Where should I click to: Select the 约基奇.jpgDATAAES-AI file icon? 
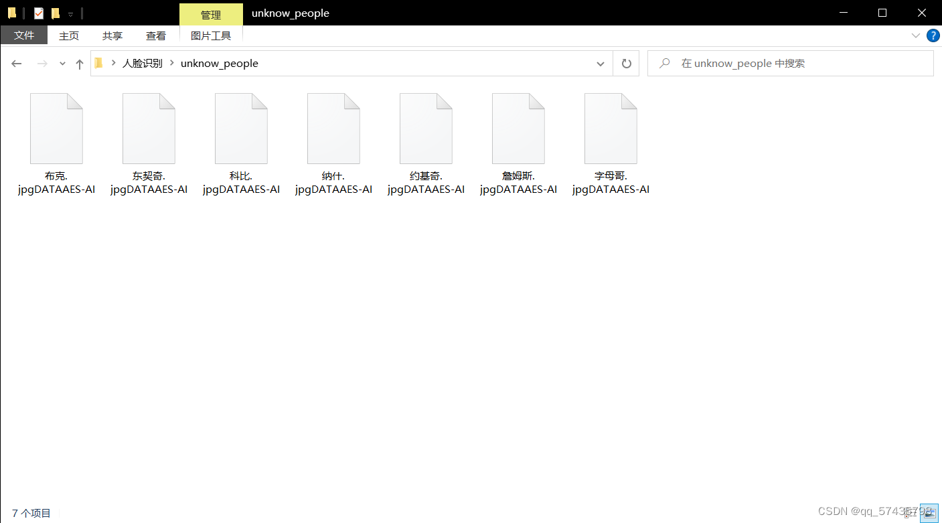click(426, 129)
